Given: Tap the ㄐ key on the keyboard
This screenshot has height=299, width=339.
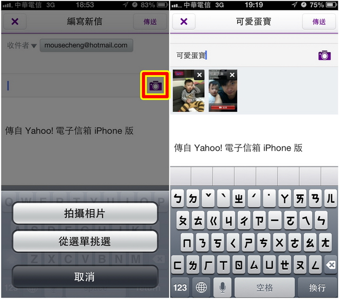Looking at the screenshot, I should (x=229, y=221).
